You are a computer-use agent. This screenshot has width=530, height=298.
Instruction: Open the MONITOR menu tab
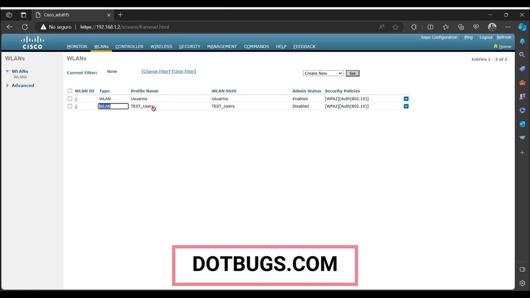[x=77, y=46]
